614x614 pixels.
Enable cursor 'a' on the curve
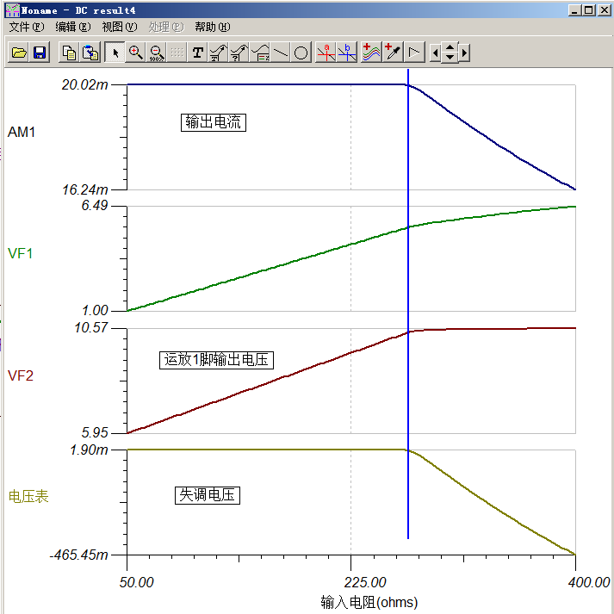pos(326,53)
